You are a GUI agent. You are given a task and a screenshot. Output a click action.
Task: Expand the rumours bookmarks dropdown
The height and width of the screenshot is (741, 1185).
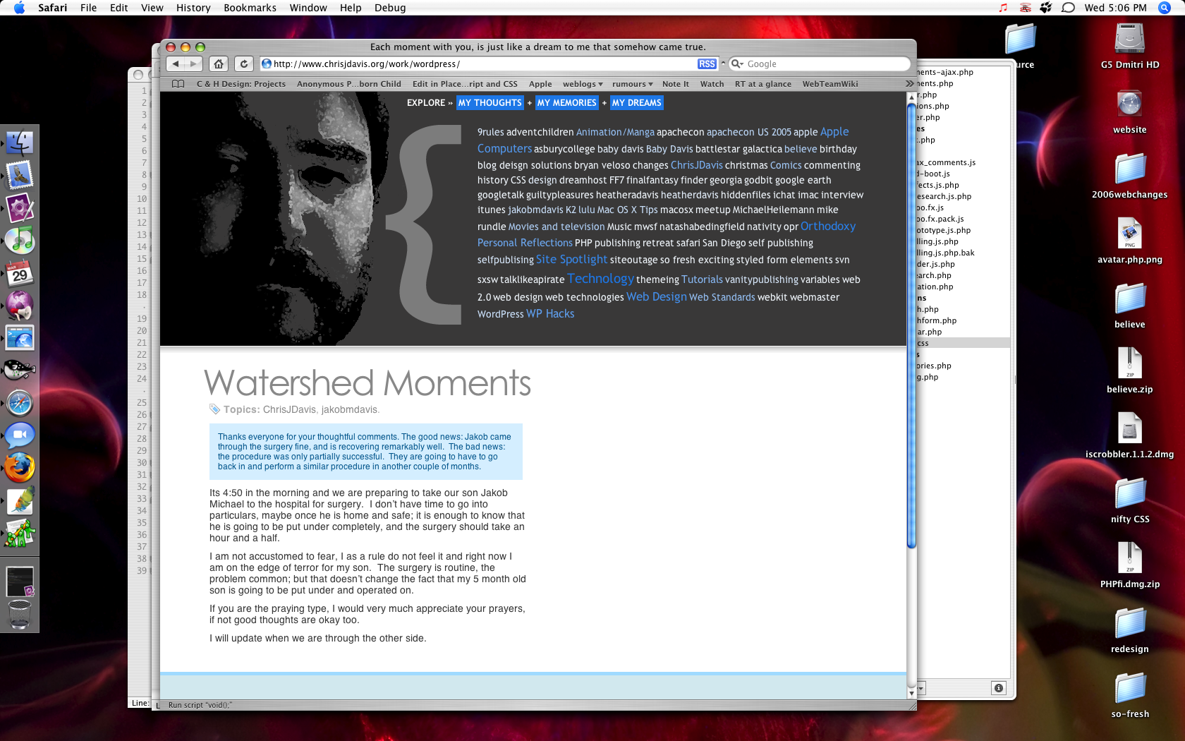click(633, 84)
